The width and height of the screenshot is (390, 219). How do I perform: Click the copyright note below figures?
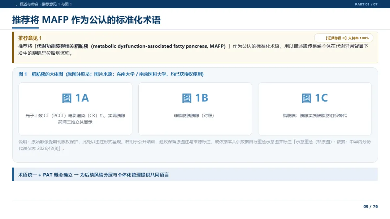pyautogui.click(x=195, y=145)
